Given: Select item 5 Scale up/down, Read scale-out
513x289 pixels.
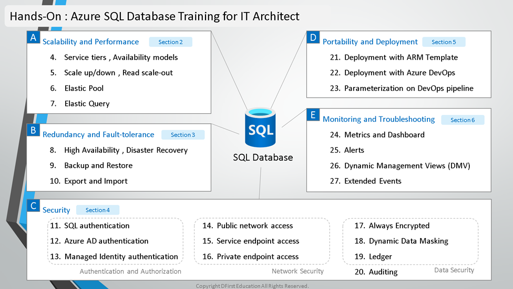Looking at the screenshot, I should tap(111, 73).
